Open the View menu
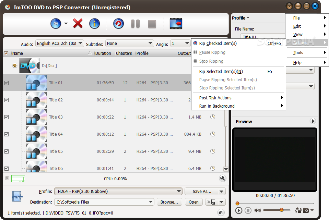Image resolution: width=329 pixels, height=220 pixels. pyautogui.click(x=307, y=34)
